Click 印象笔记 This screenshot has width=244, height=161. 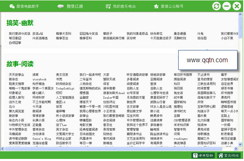click(x=15, y=93)
